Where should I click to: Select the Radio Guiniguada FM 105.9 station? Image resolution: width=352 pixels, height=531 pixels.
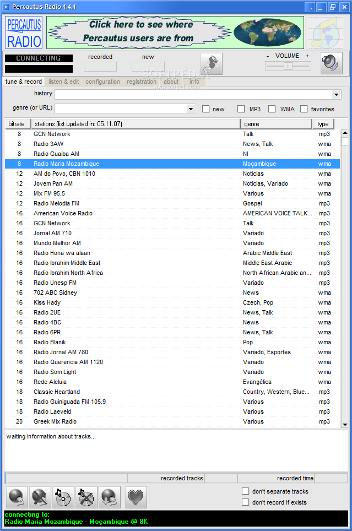172,402
